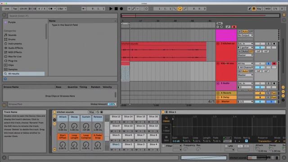288x162 pixels.
Task: Enable MIDI Map mode
Action: coord(268,9)
